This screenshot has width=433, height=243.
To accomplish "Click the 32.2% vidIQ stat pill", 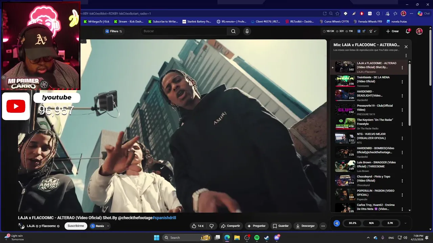I will point(352,223).
